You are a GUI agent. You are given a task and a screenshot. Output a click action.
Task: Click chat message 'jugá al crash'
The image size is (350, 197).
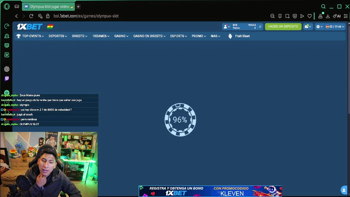[x=25, y=115]
